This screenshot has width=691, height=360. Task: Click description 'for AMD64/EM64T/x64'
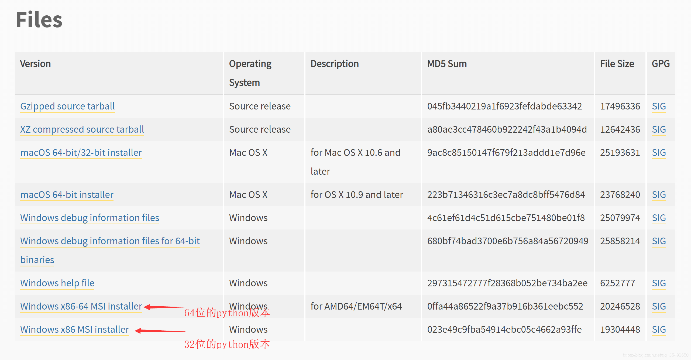coord(356,306)
